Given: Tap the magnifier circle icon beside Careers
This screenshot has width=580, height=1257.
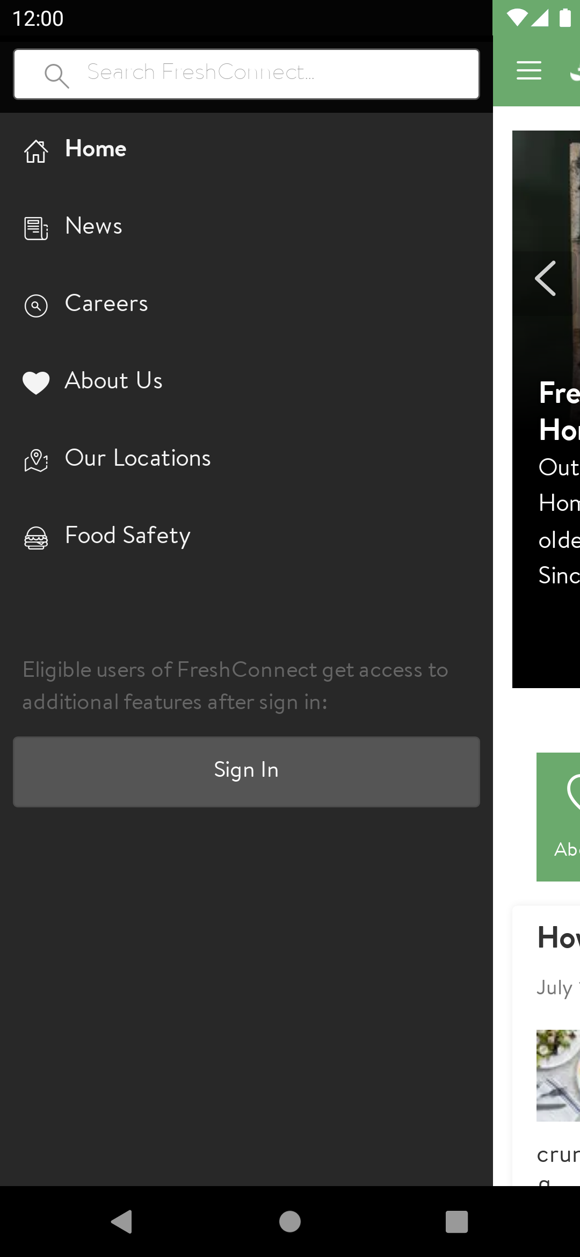Looking at the screenshot, I should [36, 306].
